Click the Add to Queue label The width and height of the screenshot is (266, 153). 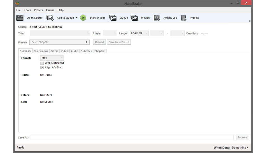click(65, 18)
